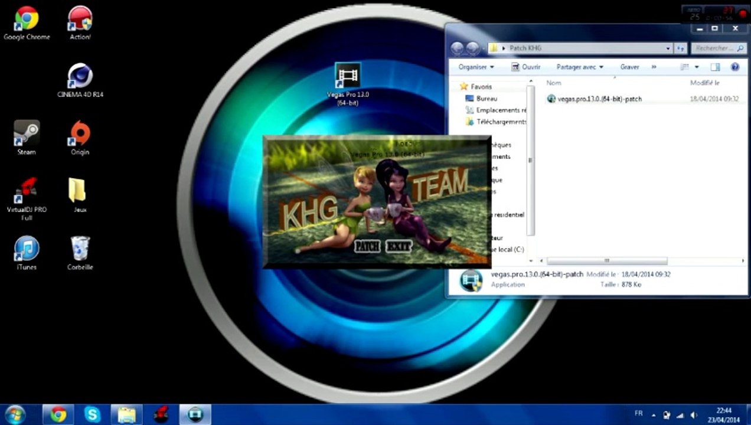
Task: Open Partager avec dropdown
Action: pos(580,67)
